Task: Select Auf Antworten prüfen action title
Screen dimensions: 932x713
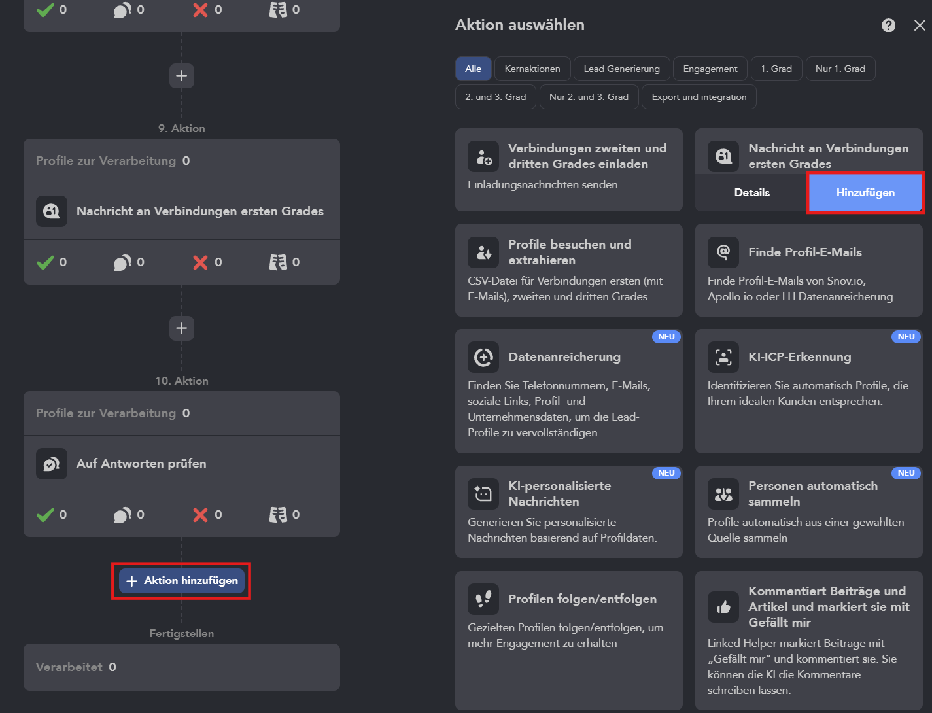Action: point(141,464)
